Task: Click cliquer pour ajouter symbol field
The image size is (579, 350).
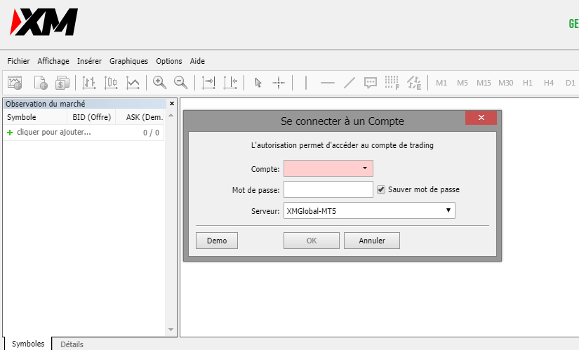Action: [x=54, y=132]
